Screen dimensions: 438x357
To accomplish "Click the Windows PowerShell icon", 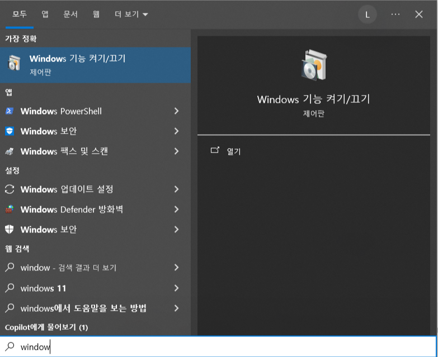I will tap(9, 111).
